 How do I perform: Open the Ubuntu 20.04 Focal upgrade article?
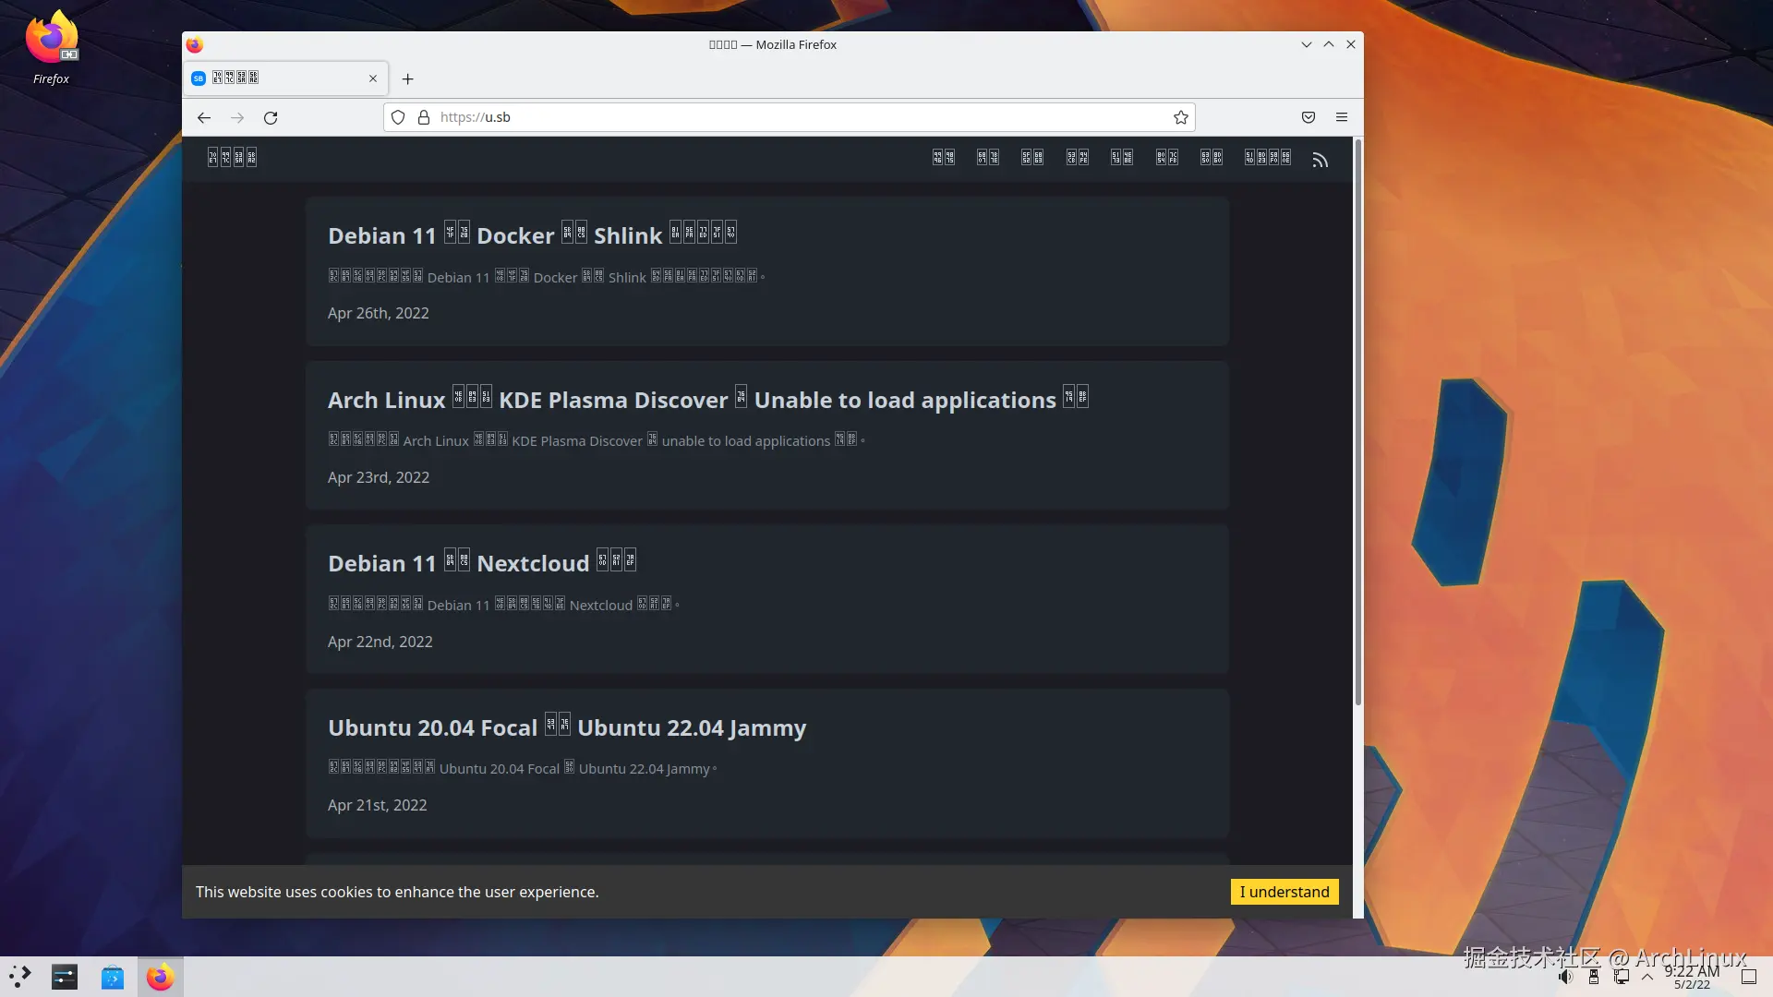pyautogui.click(x=566, y=727)
